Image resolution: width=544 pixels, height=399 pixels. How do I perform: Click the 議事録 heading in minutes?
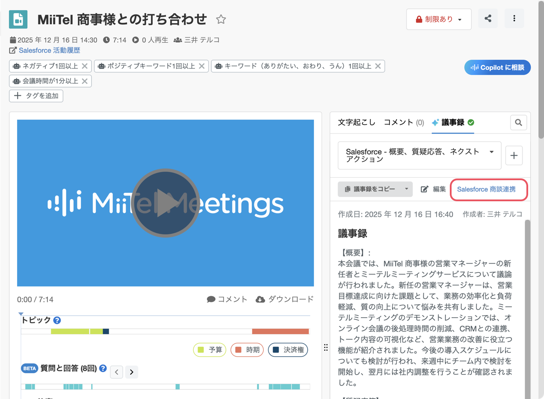[353, 233]
